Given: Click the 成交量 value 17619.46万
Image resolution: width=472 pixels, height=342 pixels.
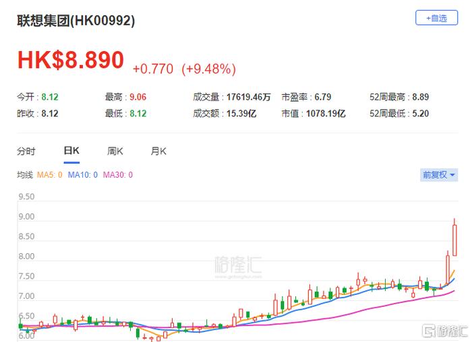Looking at the screenshot, I should click(249, 97).
